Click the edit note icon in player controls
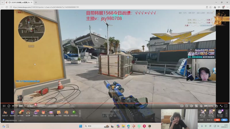This screenshot has width=230, height=129. (x=187, y=106)
